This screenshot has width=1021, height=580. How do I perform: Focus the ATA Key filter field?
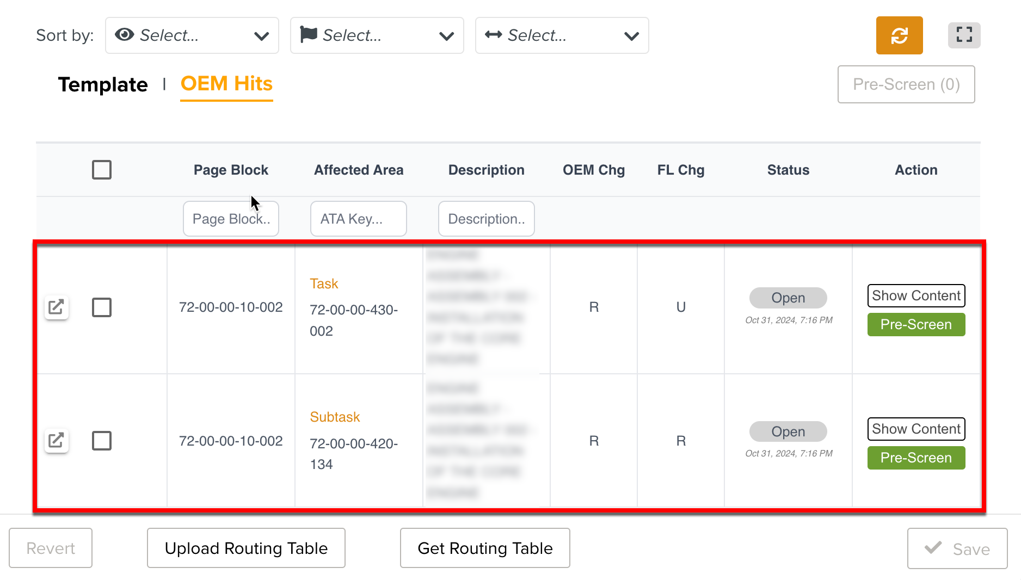(x=358, y=219)
